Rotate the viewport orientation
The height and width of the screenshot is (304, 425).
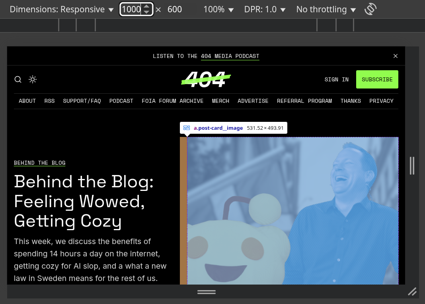pos(370,9)
